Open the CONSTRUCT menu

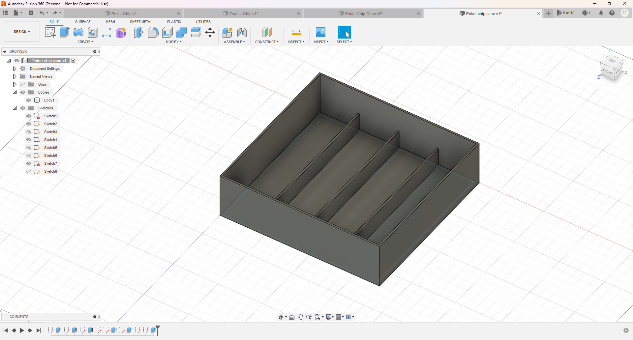[x=267, y=42]
